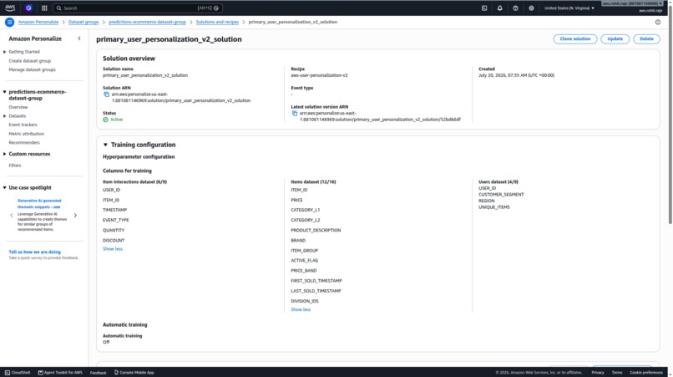This screenshot has height=377, width=673.
Task: Go to Amazon Personalize breadcrumb
Action: (38, 22)
